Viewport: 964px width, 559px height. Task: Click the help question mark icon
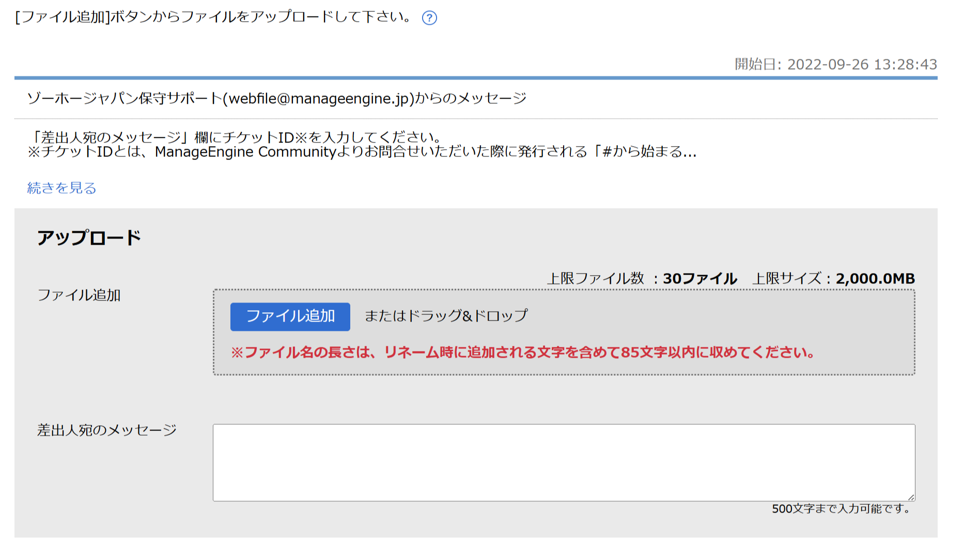click(x=429, y=18)
